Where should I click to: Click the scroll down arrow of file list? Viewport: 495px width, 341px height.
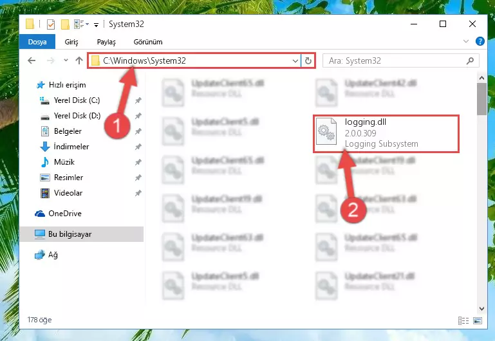pyautogui.click(x=481, y=309)
